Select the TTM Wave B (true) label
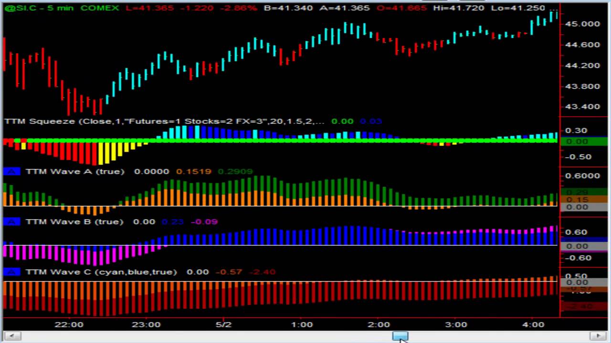611x343 pixels. pyautogui.click(x=75, y=222)
